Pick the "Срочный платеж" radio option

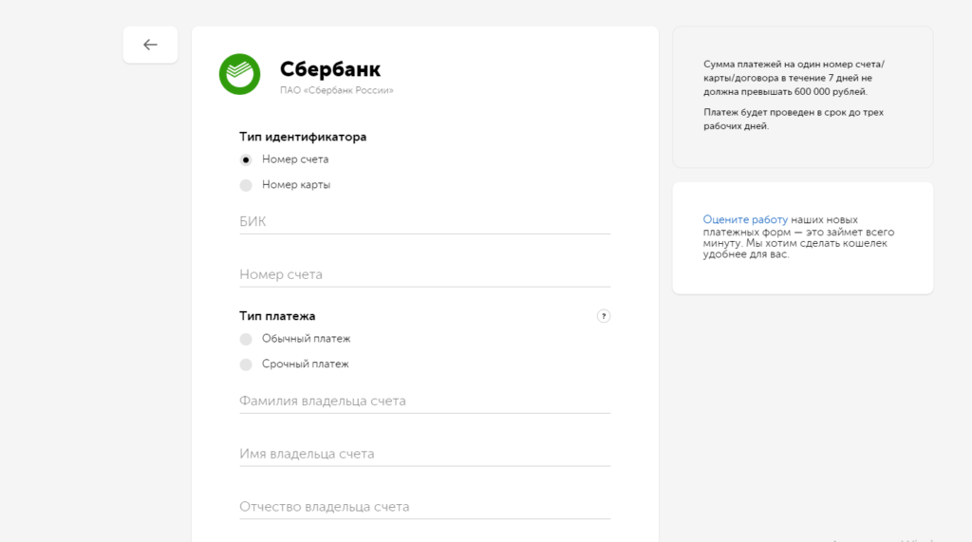point(246,364)
